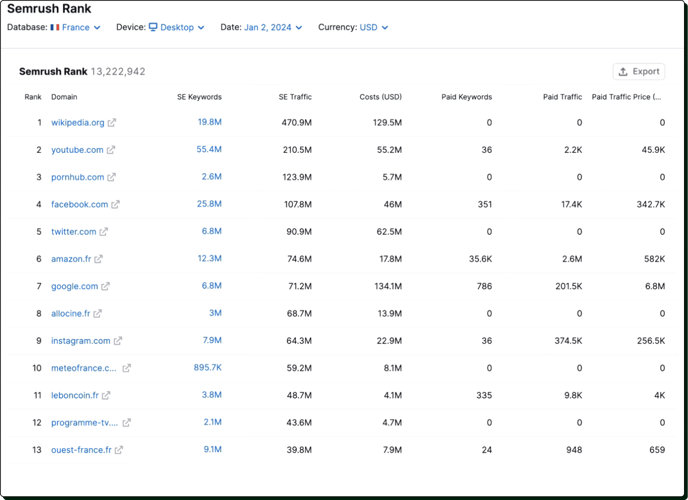This screenshot has width=688, height=500.
Task: Open external link icon next to programme-tv domain
Action: 127,422
